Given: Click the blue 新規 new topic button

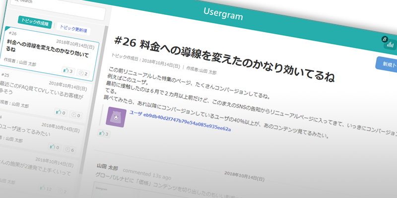Looking at the screenshot, I should [x=387, y=64].
